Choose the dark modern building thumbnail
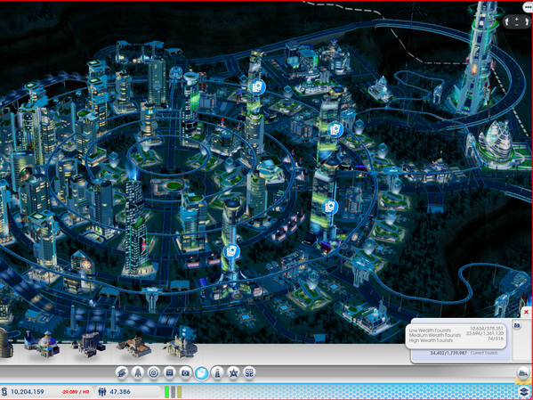The width and height of the screenshot is (533, 400). (89, 345)
